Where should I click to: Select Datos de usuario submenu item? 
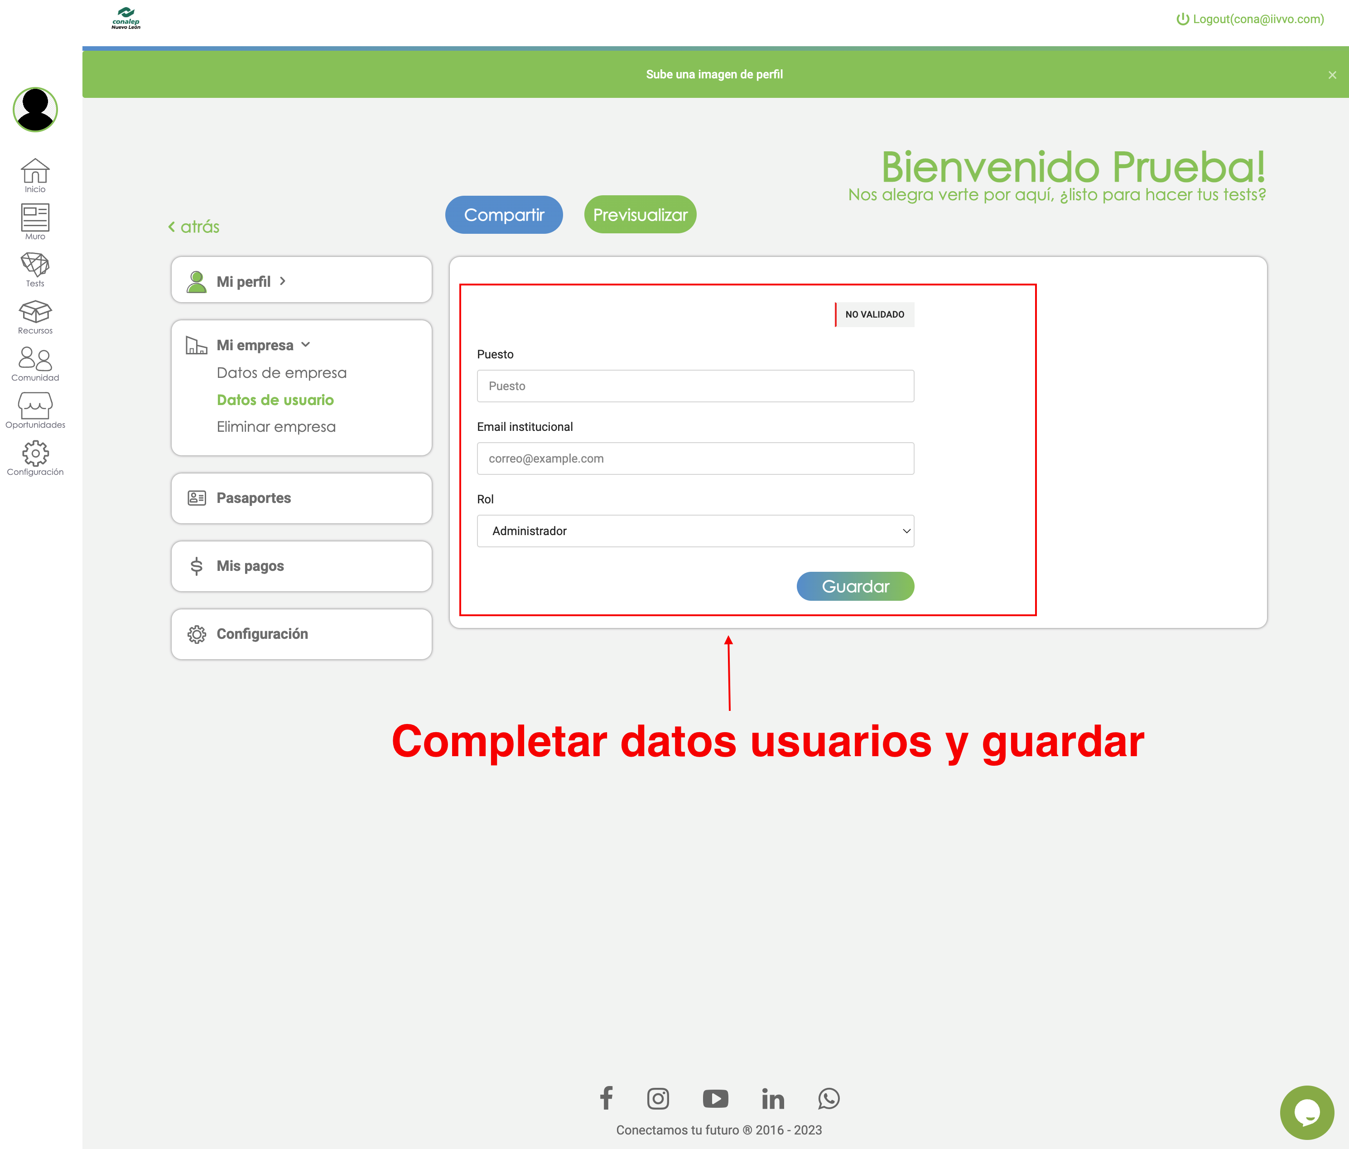point(275,400)
